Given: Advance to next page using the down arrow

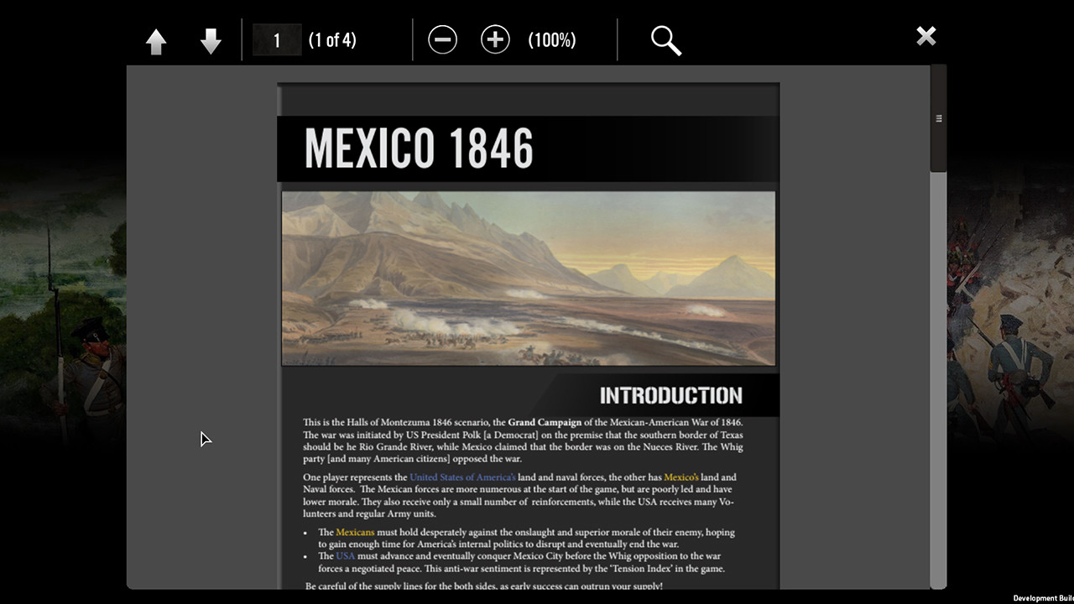Looking at the screenshot, I should 210,39.
